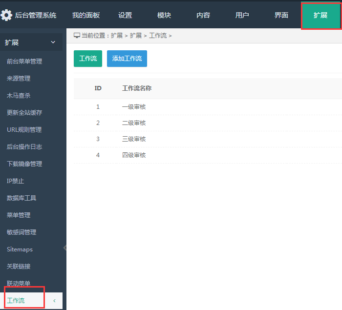Viewport: 342px width, 310px height.
Task: Click the 工作流名称 column header
Action: pos(137,88)
